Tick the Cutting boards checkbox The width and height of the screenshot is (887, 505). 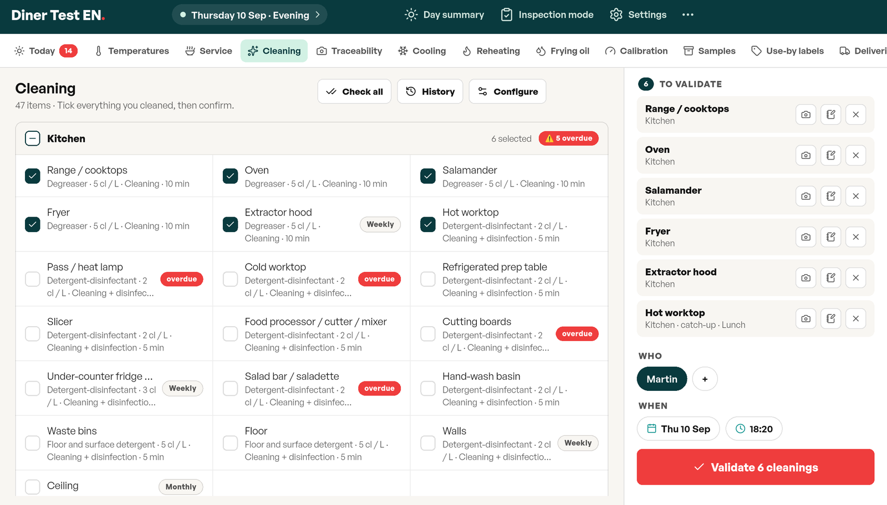tap(428, 334)
